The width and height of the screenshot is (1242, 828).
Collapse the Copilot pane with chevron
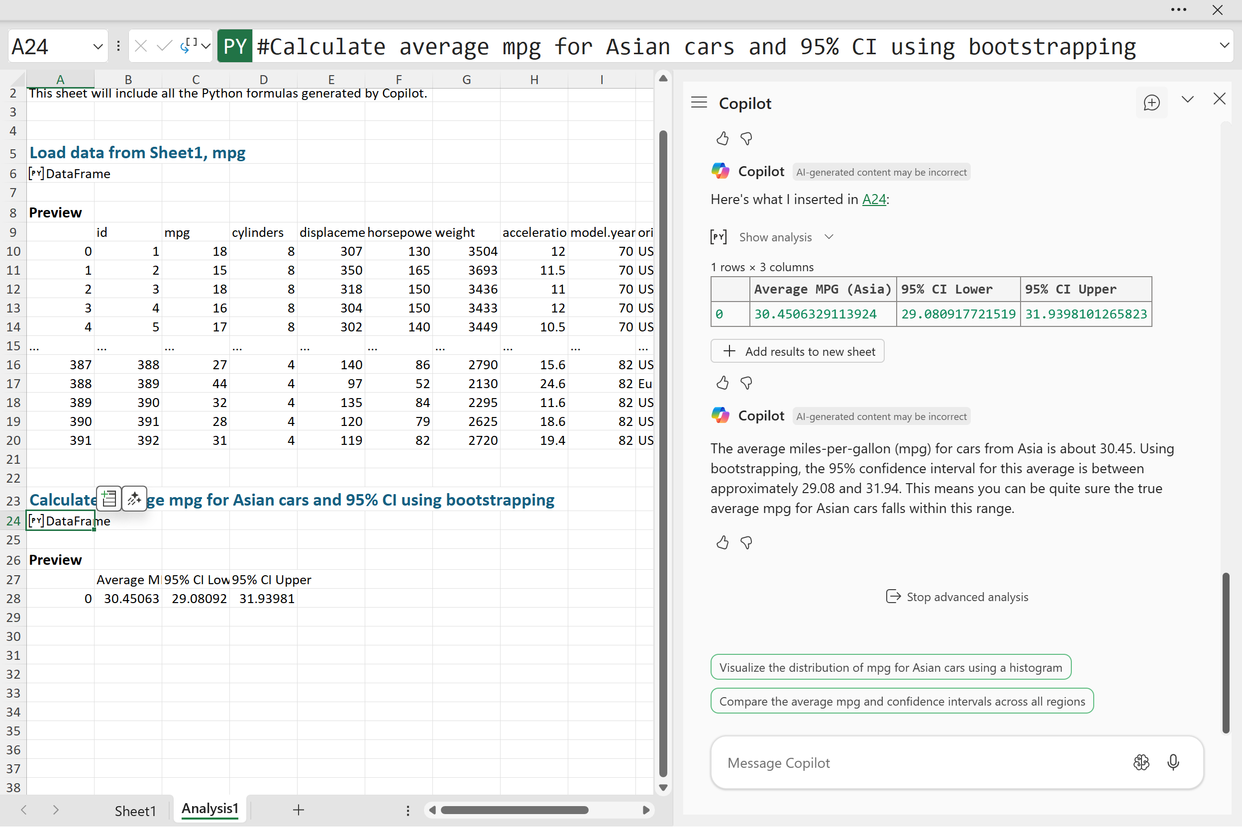click(1187, 100)
